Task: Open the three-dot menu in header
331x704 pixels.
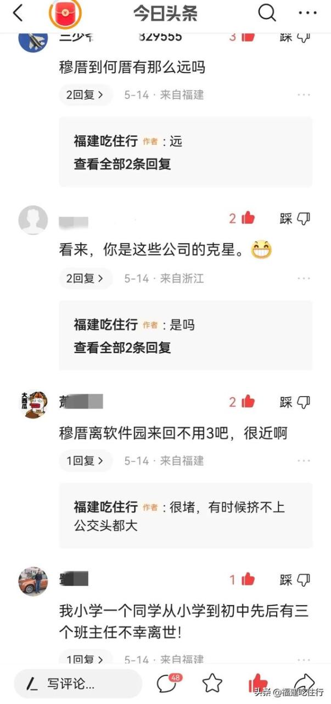Action: (x=307, y=13)
